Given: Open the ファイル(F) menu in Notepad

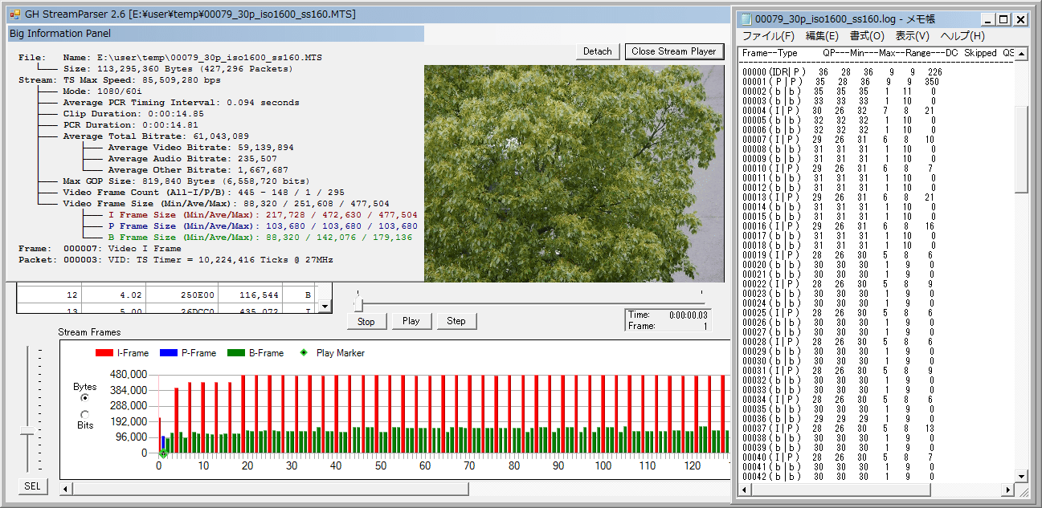Looking at the screenshot, I should (767, 36).
